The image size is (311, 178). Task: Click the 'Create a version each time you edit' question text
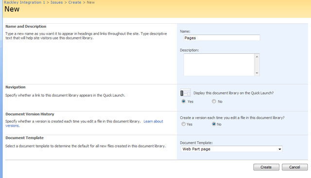click(x=232, y=117)
